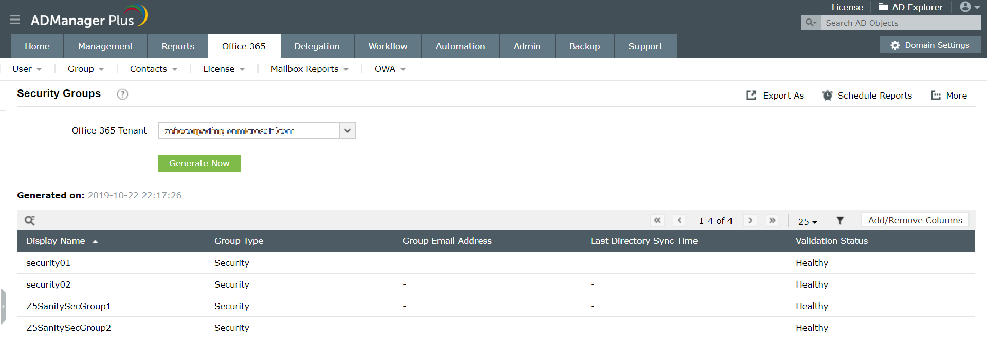
Task: Click the Domain Settings button
Action: coord(930,45)
